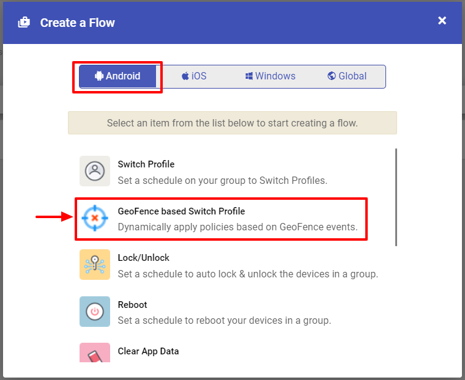Switch to the Global tab
The width and height of the screenshot is (465, 380).
point(347,76)
